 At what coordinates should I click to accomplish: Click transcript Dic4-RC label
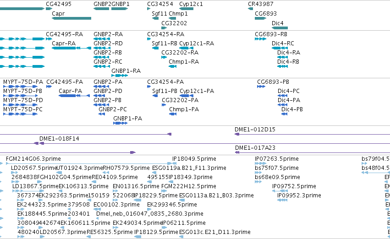[283, 43]
